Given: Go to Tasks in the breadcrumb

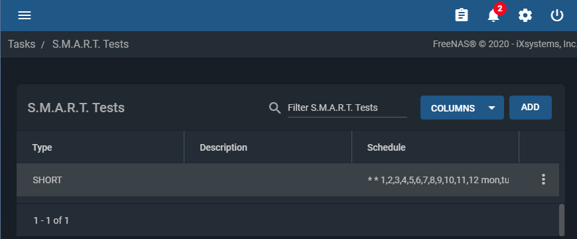Looking at the screenshot, I should tap(22, 44).
